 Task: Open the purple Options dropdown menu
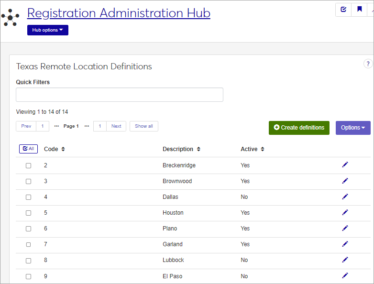pos(353,128)
